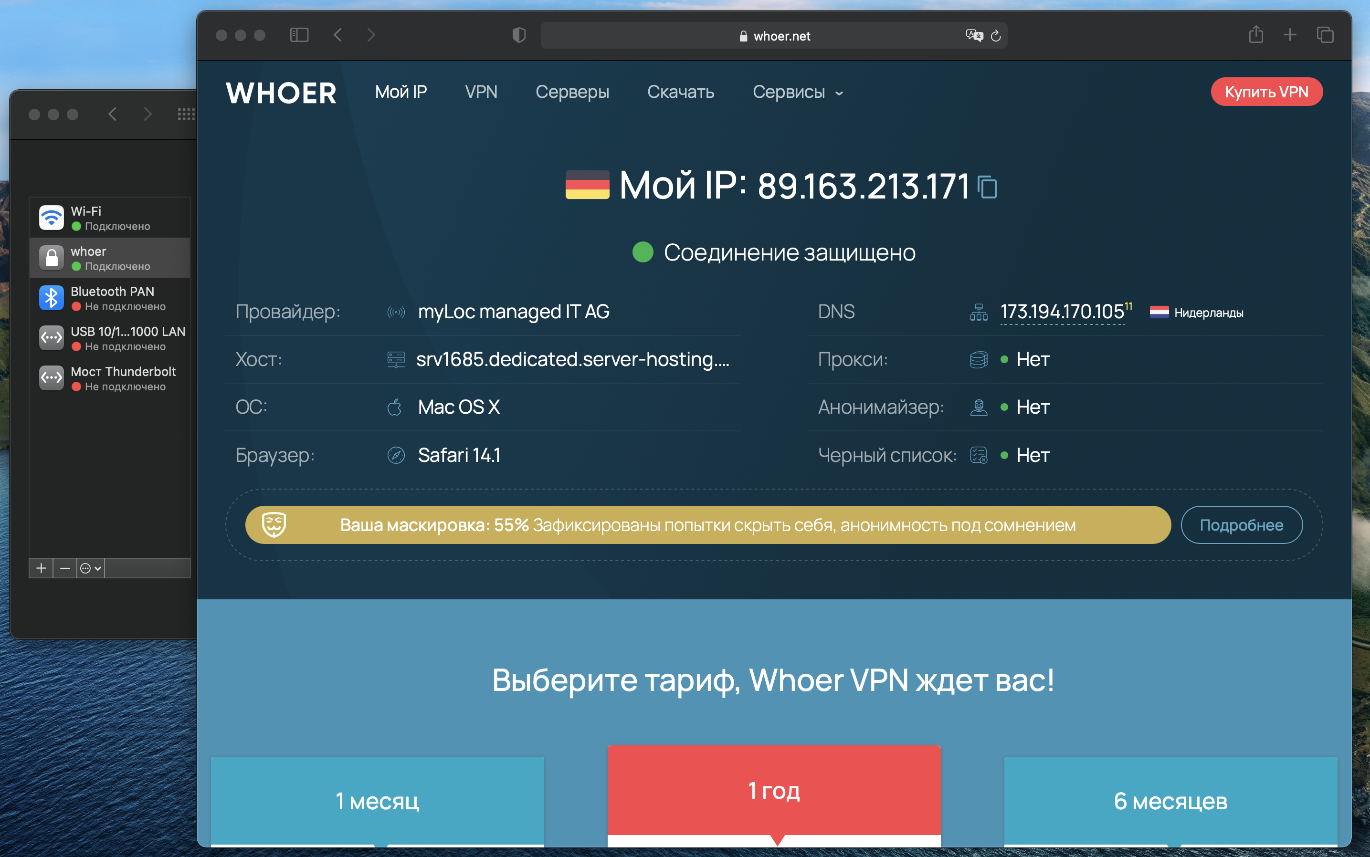Select the Bluetooth PAN service
This screenshot has height=857, width=1370.
[x=109, y=298]
